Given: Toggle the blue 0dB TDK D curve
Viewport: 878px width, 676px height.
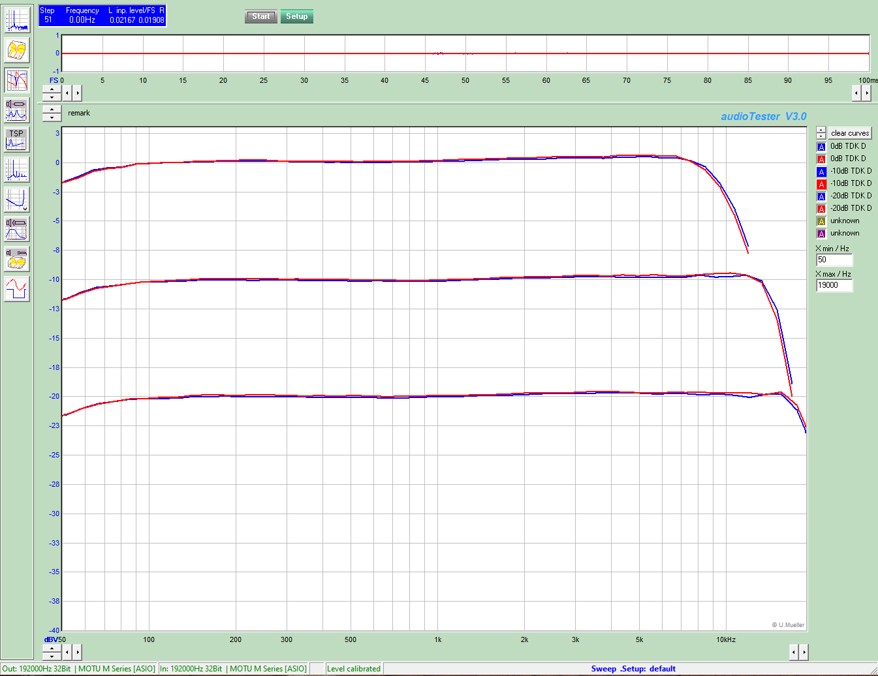Looking at the screenshot, I should pos(822,147).
